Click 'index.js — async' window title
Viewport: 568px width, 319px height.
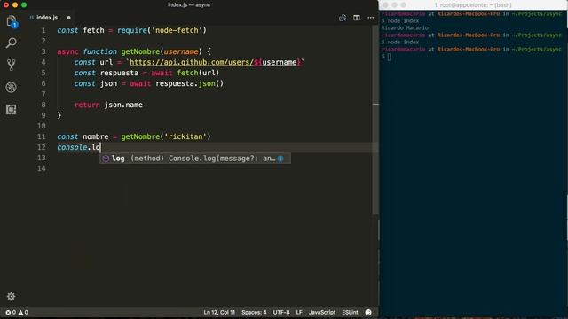(189, 5)
